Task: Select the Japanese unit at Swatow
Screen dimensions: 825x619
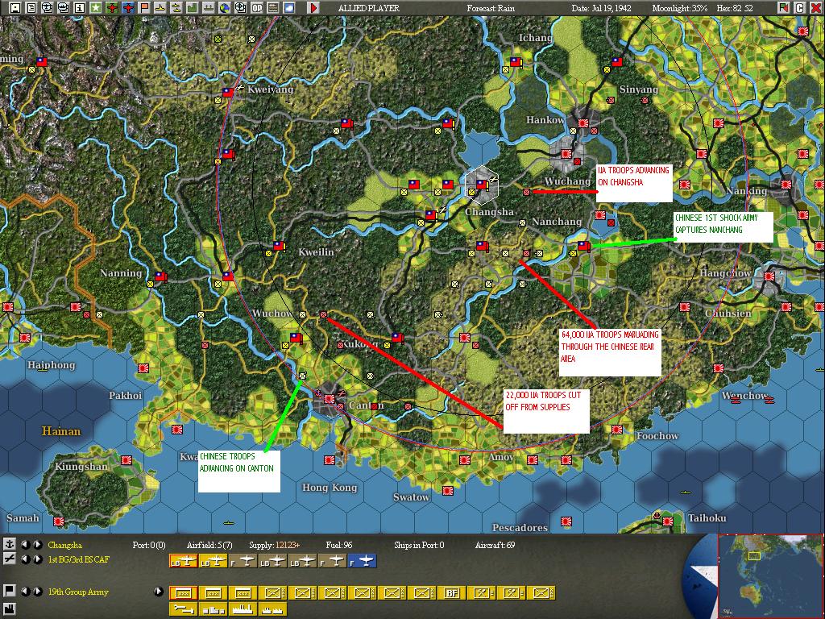Action: (448, 491)
